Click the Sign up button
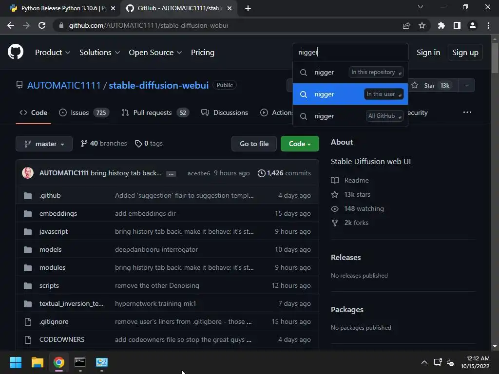Viewport: 499px width, 374px height. (x=465, y=52)
